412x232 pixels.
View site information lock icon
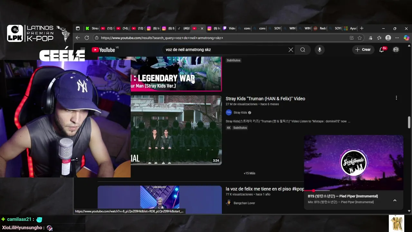point(97,38)
